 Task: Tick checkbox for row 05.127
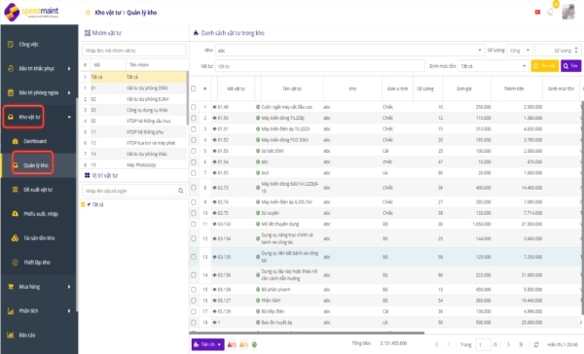tap(194, 301)
